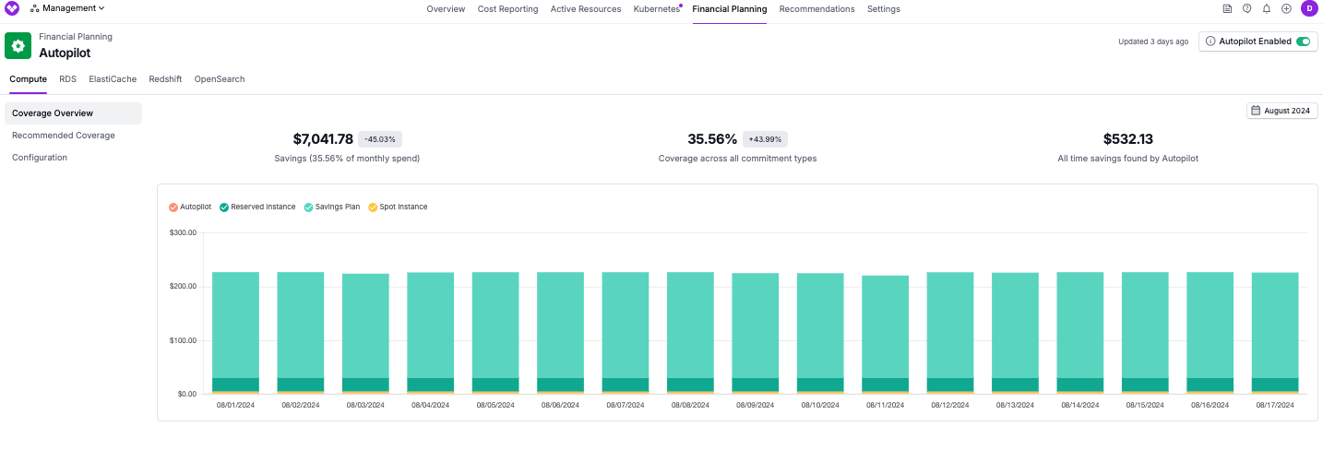The width and height of the screenshot is (1323, 462).
Task: Go to the Overview nav item
Action: click(446, 9)
